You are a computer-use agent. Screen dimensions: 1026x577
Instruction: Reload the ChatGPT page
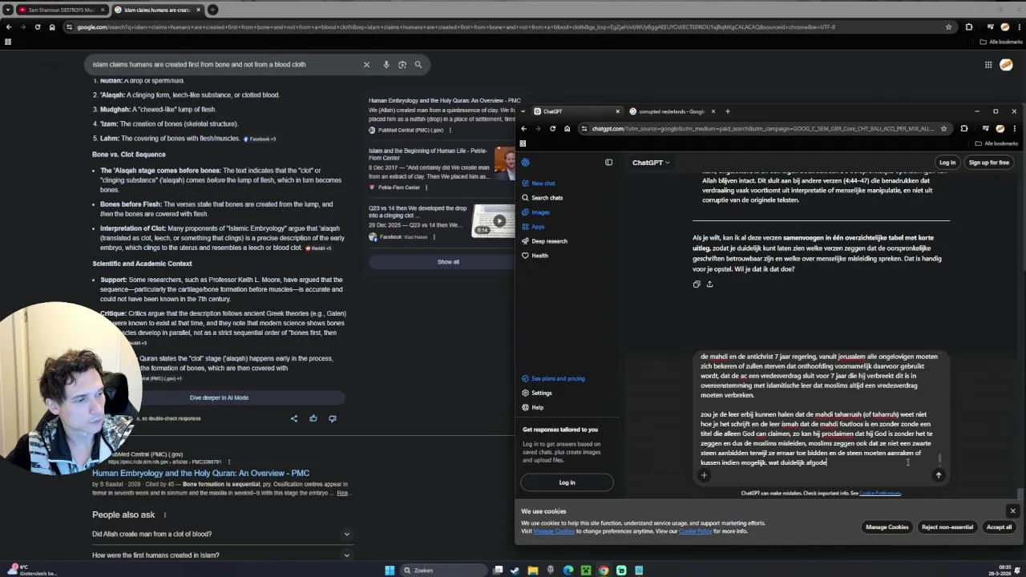click(x=552, y=128)
